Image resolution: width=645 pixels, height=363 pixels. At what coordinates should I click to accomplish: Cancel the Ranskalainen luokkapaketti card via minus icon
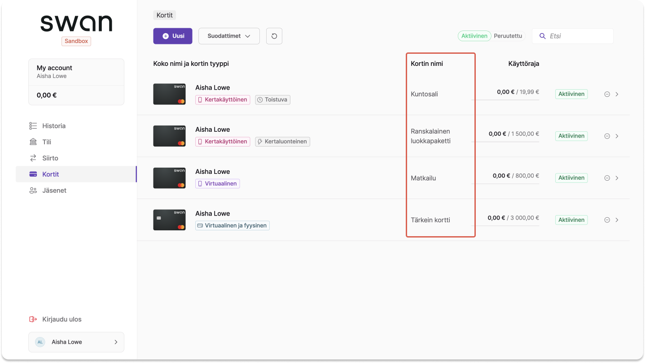click(x=607, y=136)
